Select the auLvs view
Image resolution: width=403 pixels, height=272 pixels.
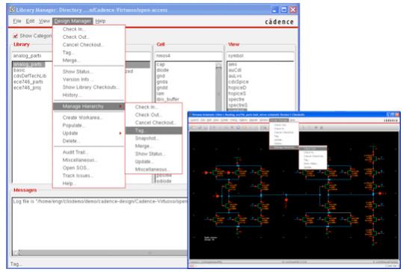point(235,76)
